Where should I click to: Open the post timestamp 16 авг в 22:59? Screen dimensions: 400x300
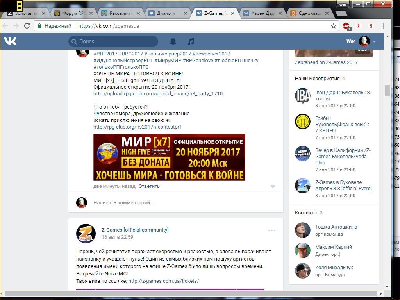click(117, 237)
